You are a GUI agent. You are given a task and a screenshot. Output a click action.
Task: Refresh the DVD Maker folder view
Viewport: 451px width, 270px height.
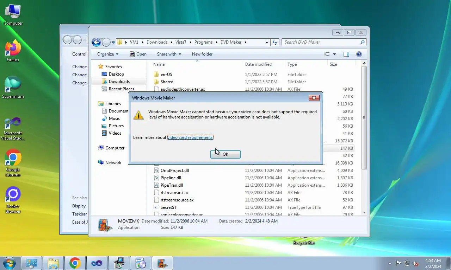tap(275, 42)
